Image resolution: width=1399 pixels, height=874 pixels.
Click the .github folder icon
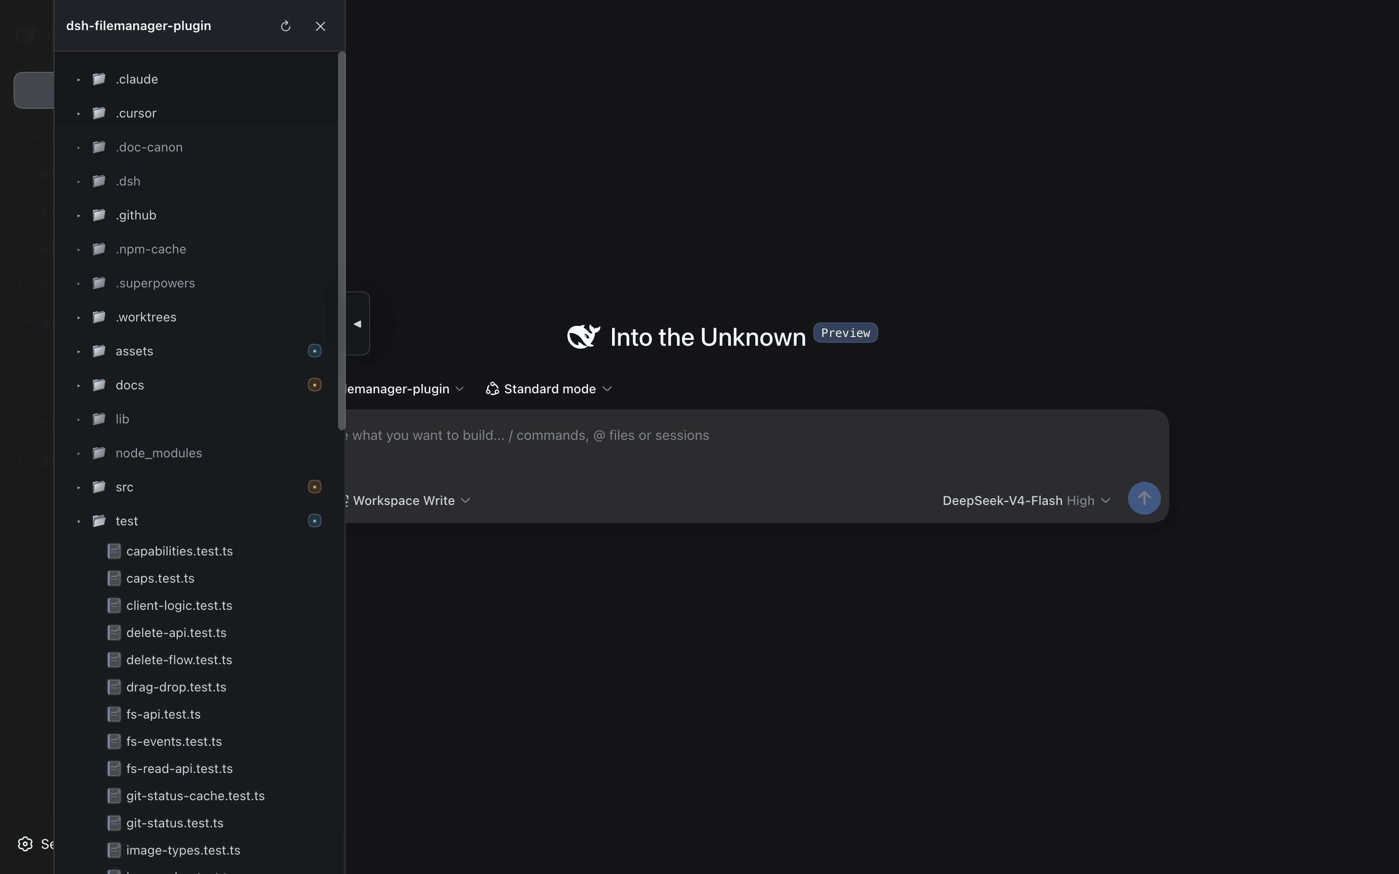coord(99,215)
